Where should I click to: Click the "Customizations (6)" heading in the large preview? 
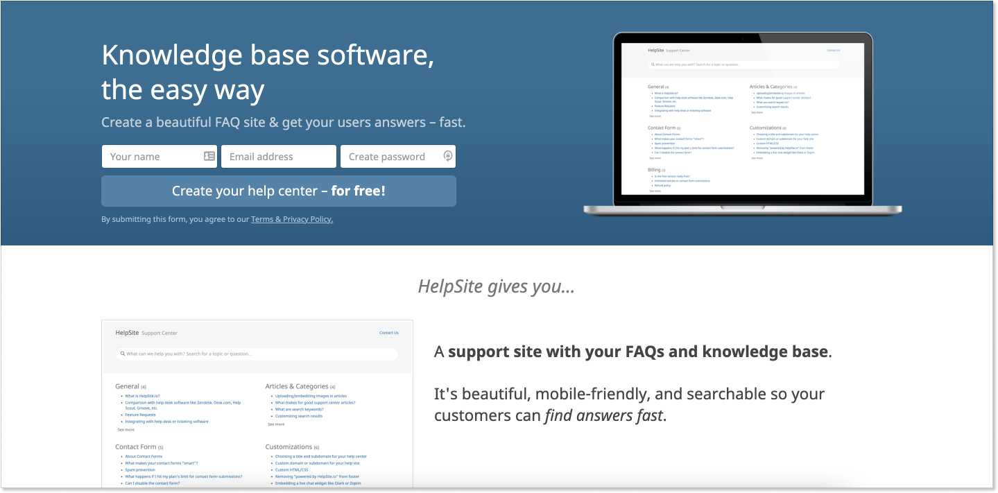(x=292, y=447)
